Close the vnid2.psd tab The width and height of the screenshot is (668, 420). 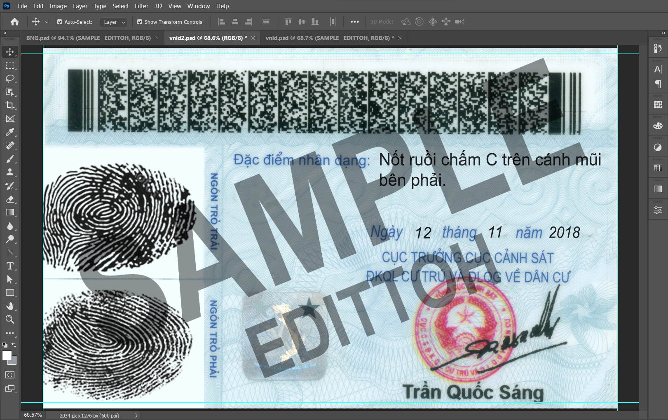tap(253, 38)
